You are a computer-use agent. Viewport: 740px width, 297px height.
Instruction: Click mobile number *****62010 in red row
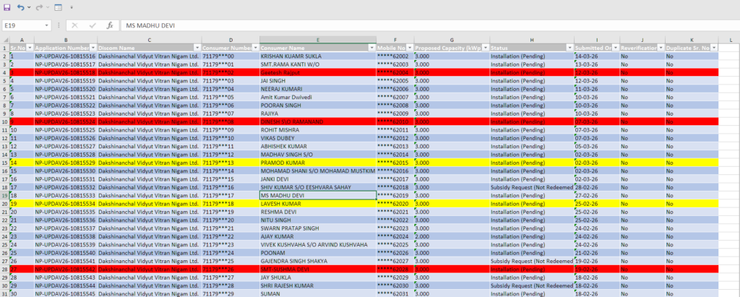[395, 122]
